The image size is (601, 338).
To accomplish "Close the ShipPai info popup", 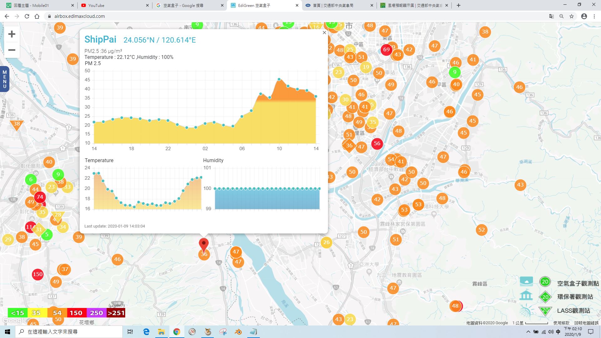I will point(324,33).
